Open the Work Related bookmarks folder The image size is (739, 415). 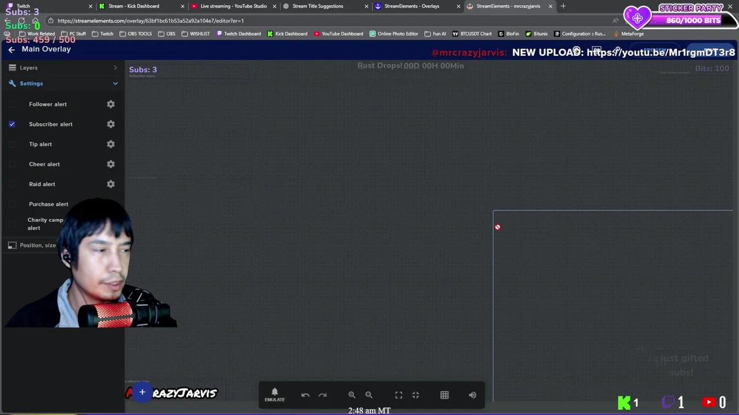(37, 33)
